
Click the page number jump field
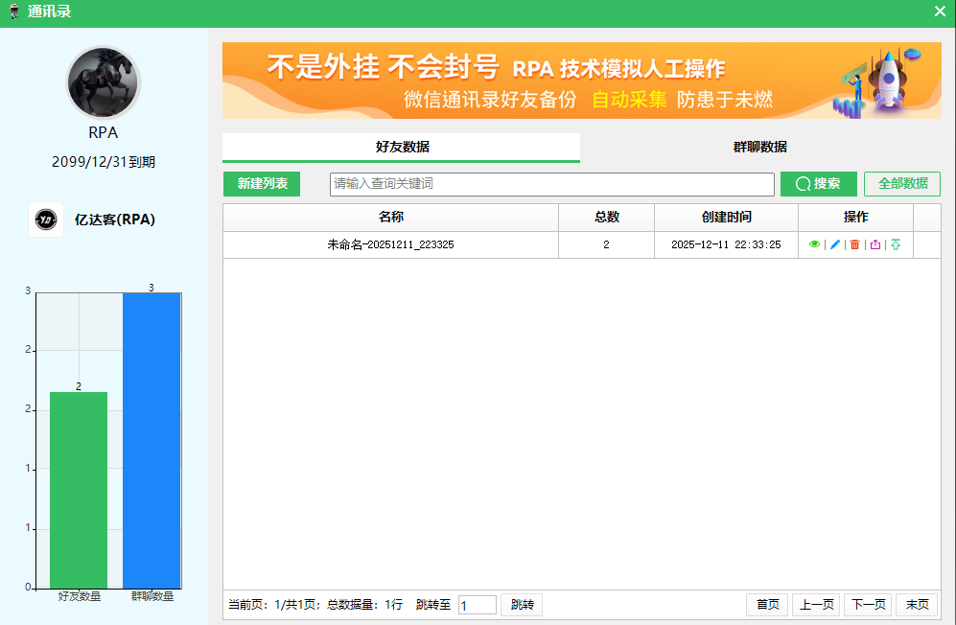(477, 605)
